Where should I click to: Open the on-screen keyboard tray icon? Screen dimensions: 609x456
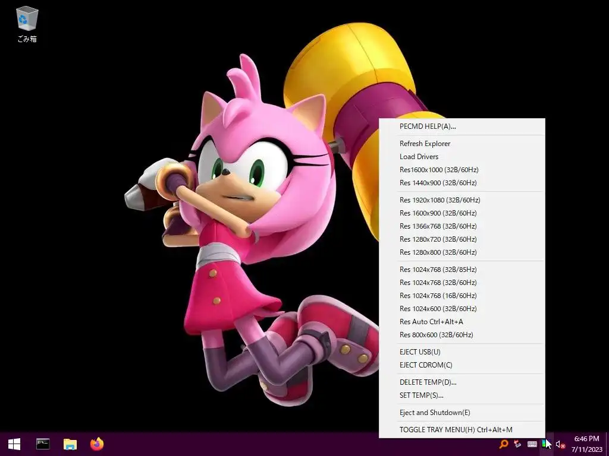tap(532, 444)
